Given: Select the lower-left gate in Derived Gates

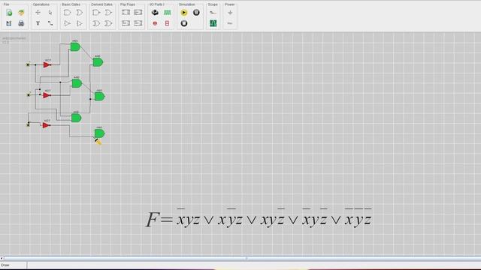Looking at the screenshot, I should pos(96,23).
